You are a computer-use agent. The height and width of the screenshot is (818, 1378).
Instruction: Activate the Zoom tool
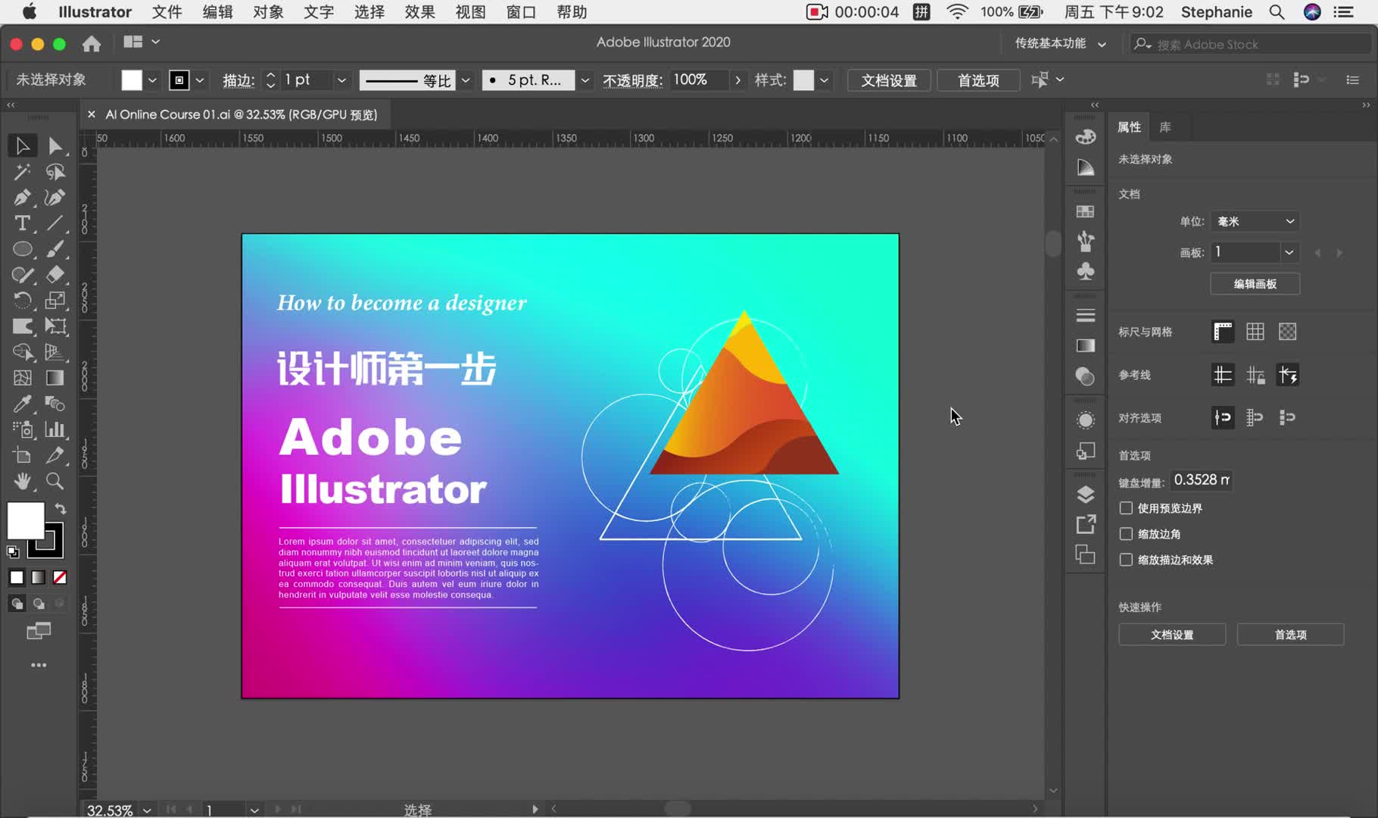tap(55, 481)
